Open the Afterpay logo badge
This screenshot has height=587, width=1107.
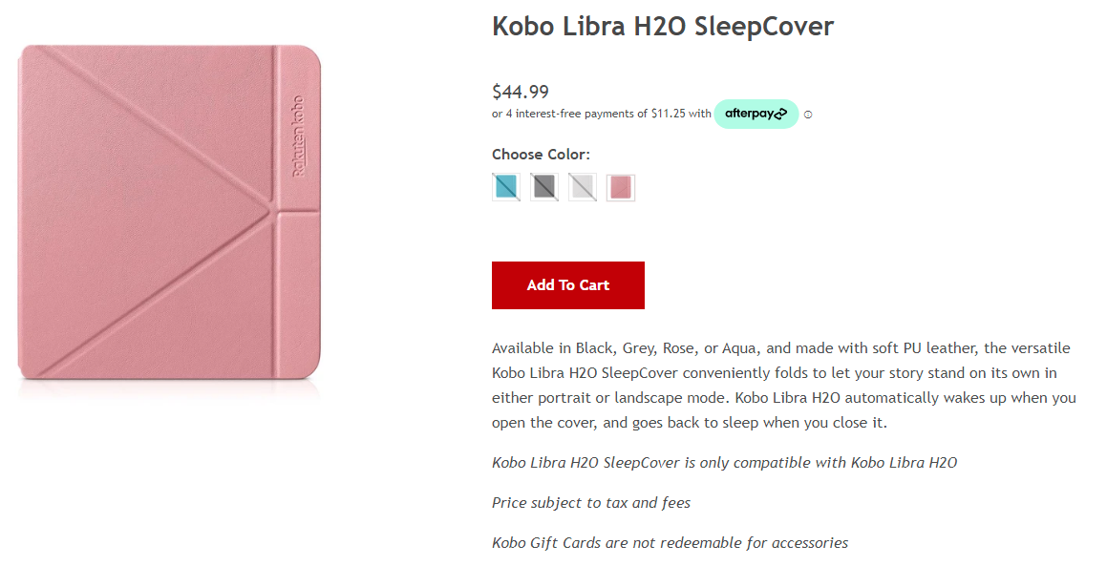pyautogui.click(x=756, y=114)
